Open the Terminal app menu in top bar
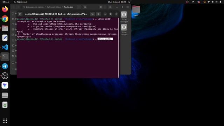The height and width of the screenshot is (126, 224). point(20,2)
